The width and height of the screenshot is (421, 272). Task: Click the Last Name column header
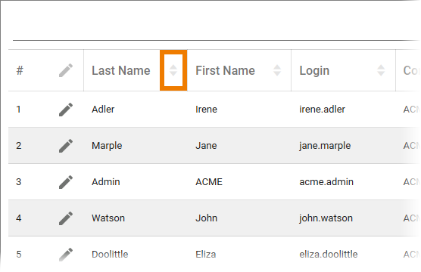coord(121,71)
